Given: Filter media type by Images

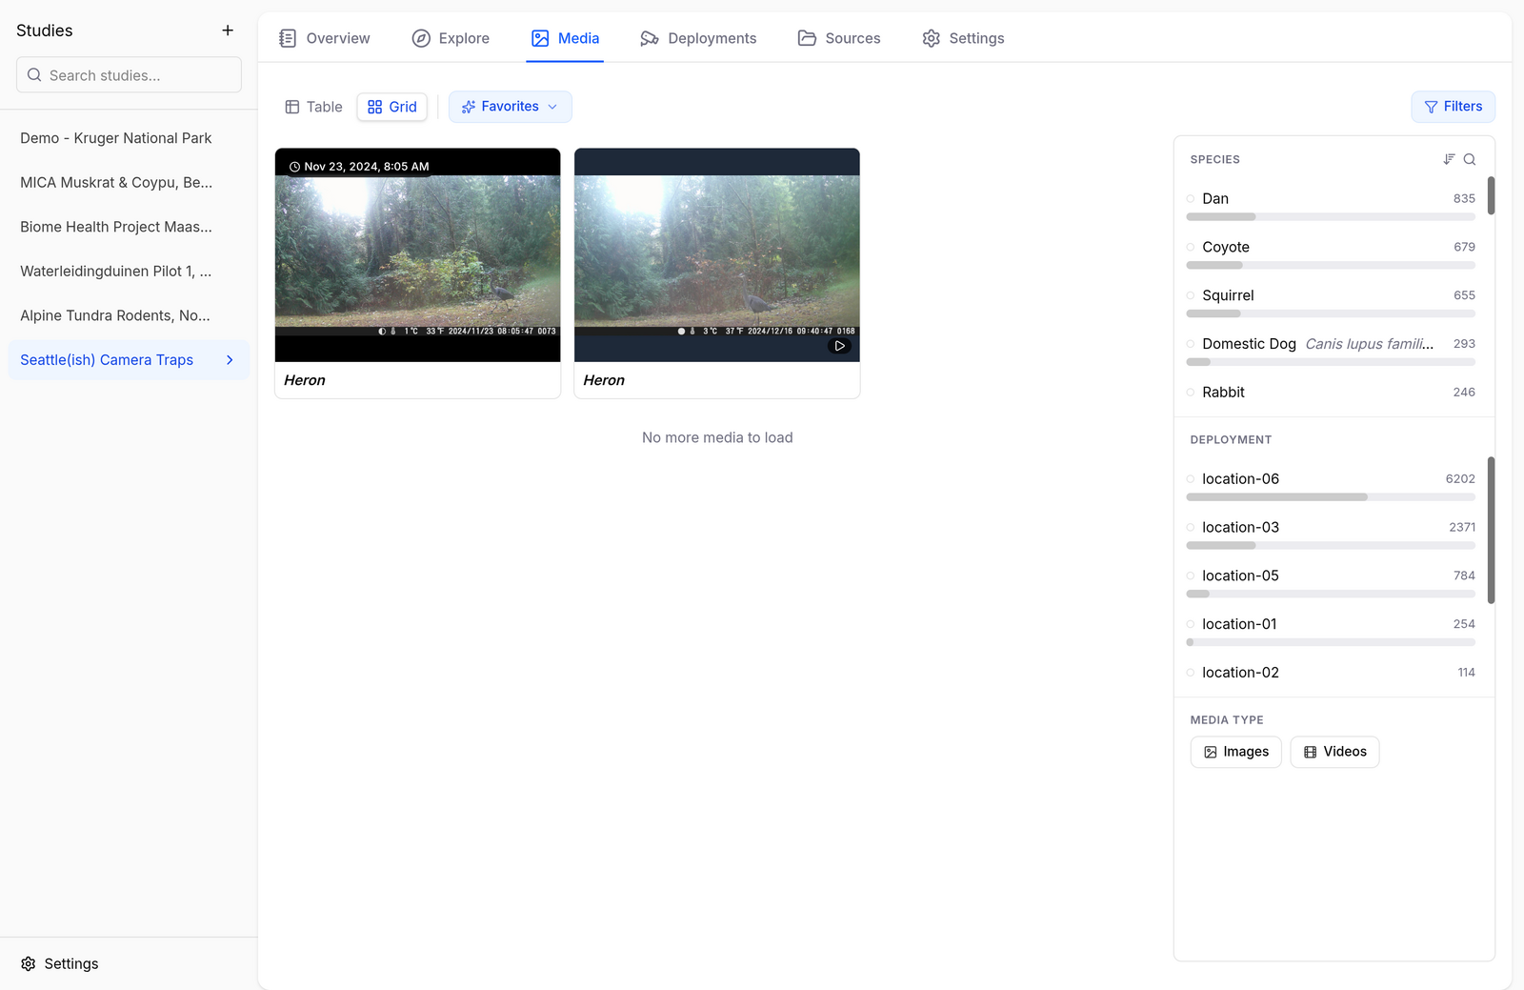Looking at the screenshot, I should click(x=1235, y=752).
